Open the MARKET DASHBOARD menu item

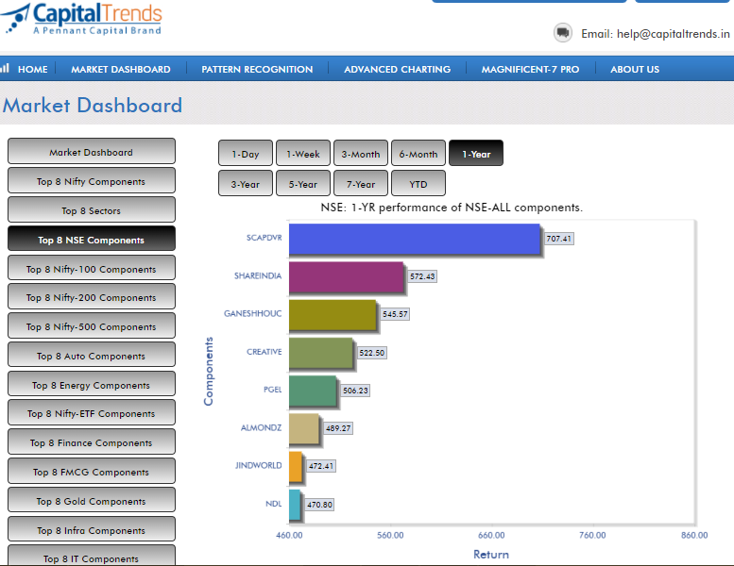(121, 69)
